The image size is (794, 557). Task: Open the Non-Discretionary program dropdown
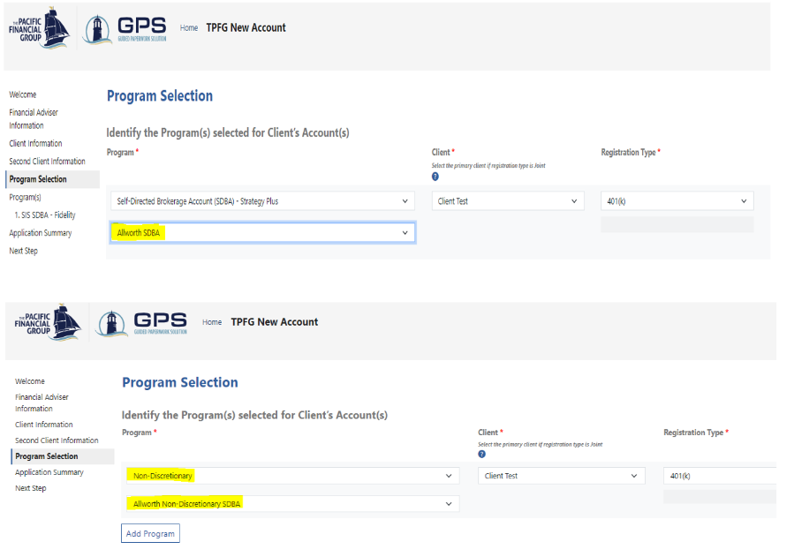(292, 476)
